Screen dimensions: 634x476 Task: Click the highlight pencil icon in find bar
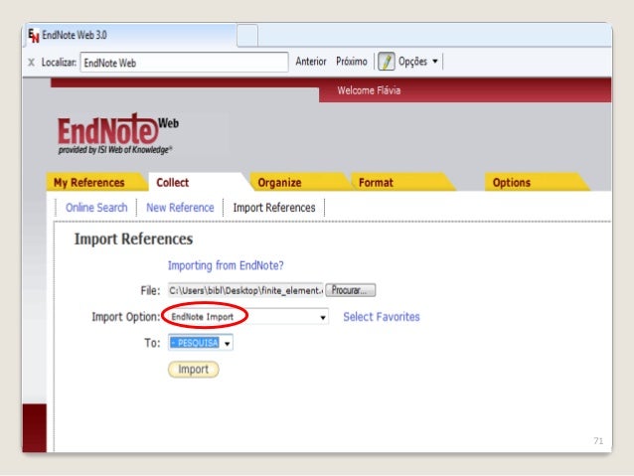pos(387,62)
